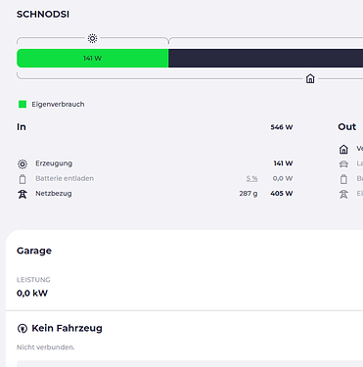Click the dark segment of the energy bar
This screenshot has height=367, width=363.
pyautogui.click(x=266, y=59)
